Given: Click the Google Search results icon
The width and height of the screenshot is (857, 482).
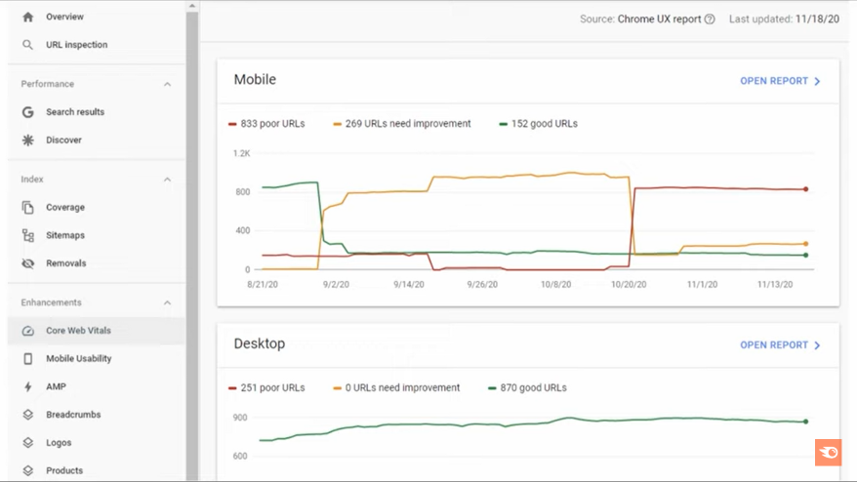Looking at the screenshot, I should click(x=27, y=112).
